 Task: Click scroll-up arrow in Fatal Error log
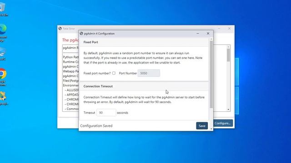click(x=228, y=47)
